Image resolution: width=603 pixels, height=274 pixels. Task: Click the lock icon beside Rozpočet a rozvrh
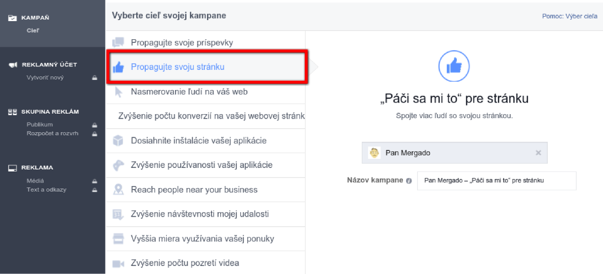(94, 134)
